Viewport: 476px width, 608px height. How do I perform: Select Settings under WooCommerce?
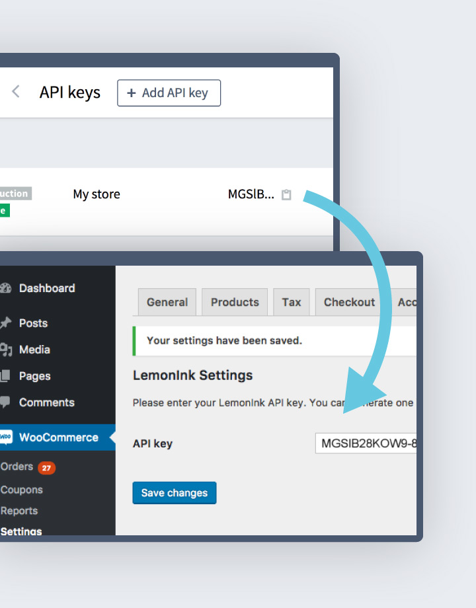21,531
